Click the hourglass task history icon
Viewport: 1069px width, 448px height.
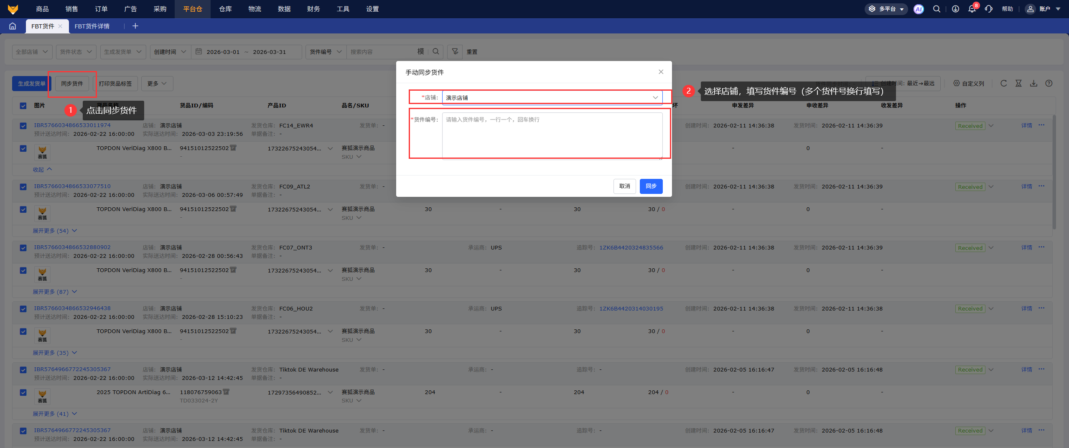pyautogui.click(x=1018, y=83)
